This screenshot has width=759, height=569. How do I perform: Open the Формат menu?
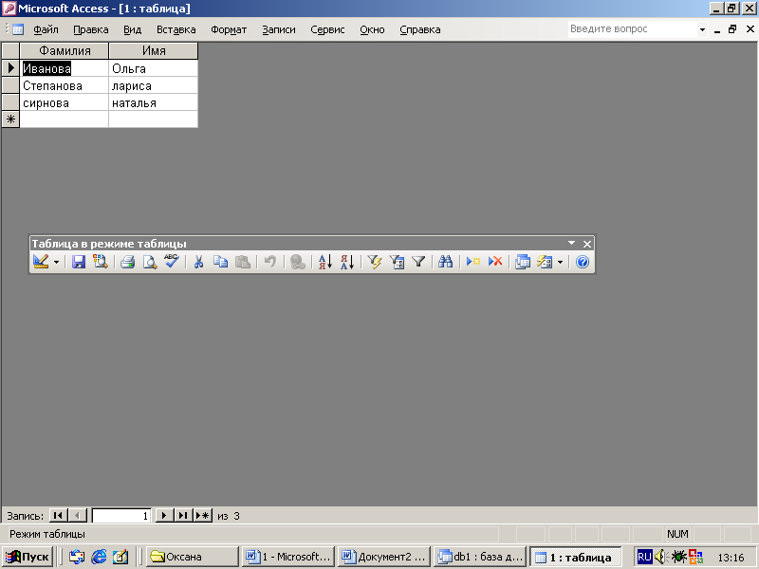(229, 29)
